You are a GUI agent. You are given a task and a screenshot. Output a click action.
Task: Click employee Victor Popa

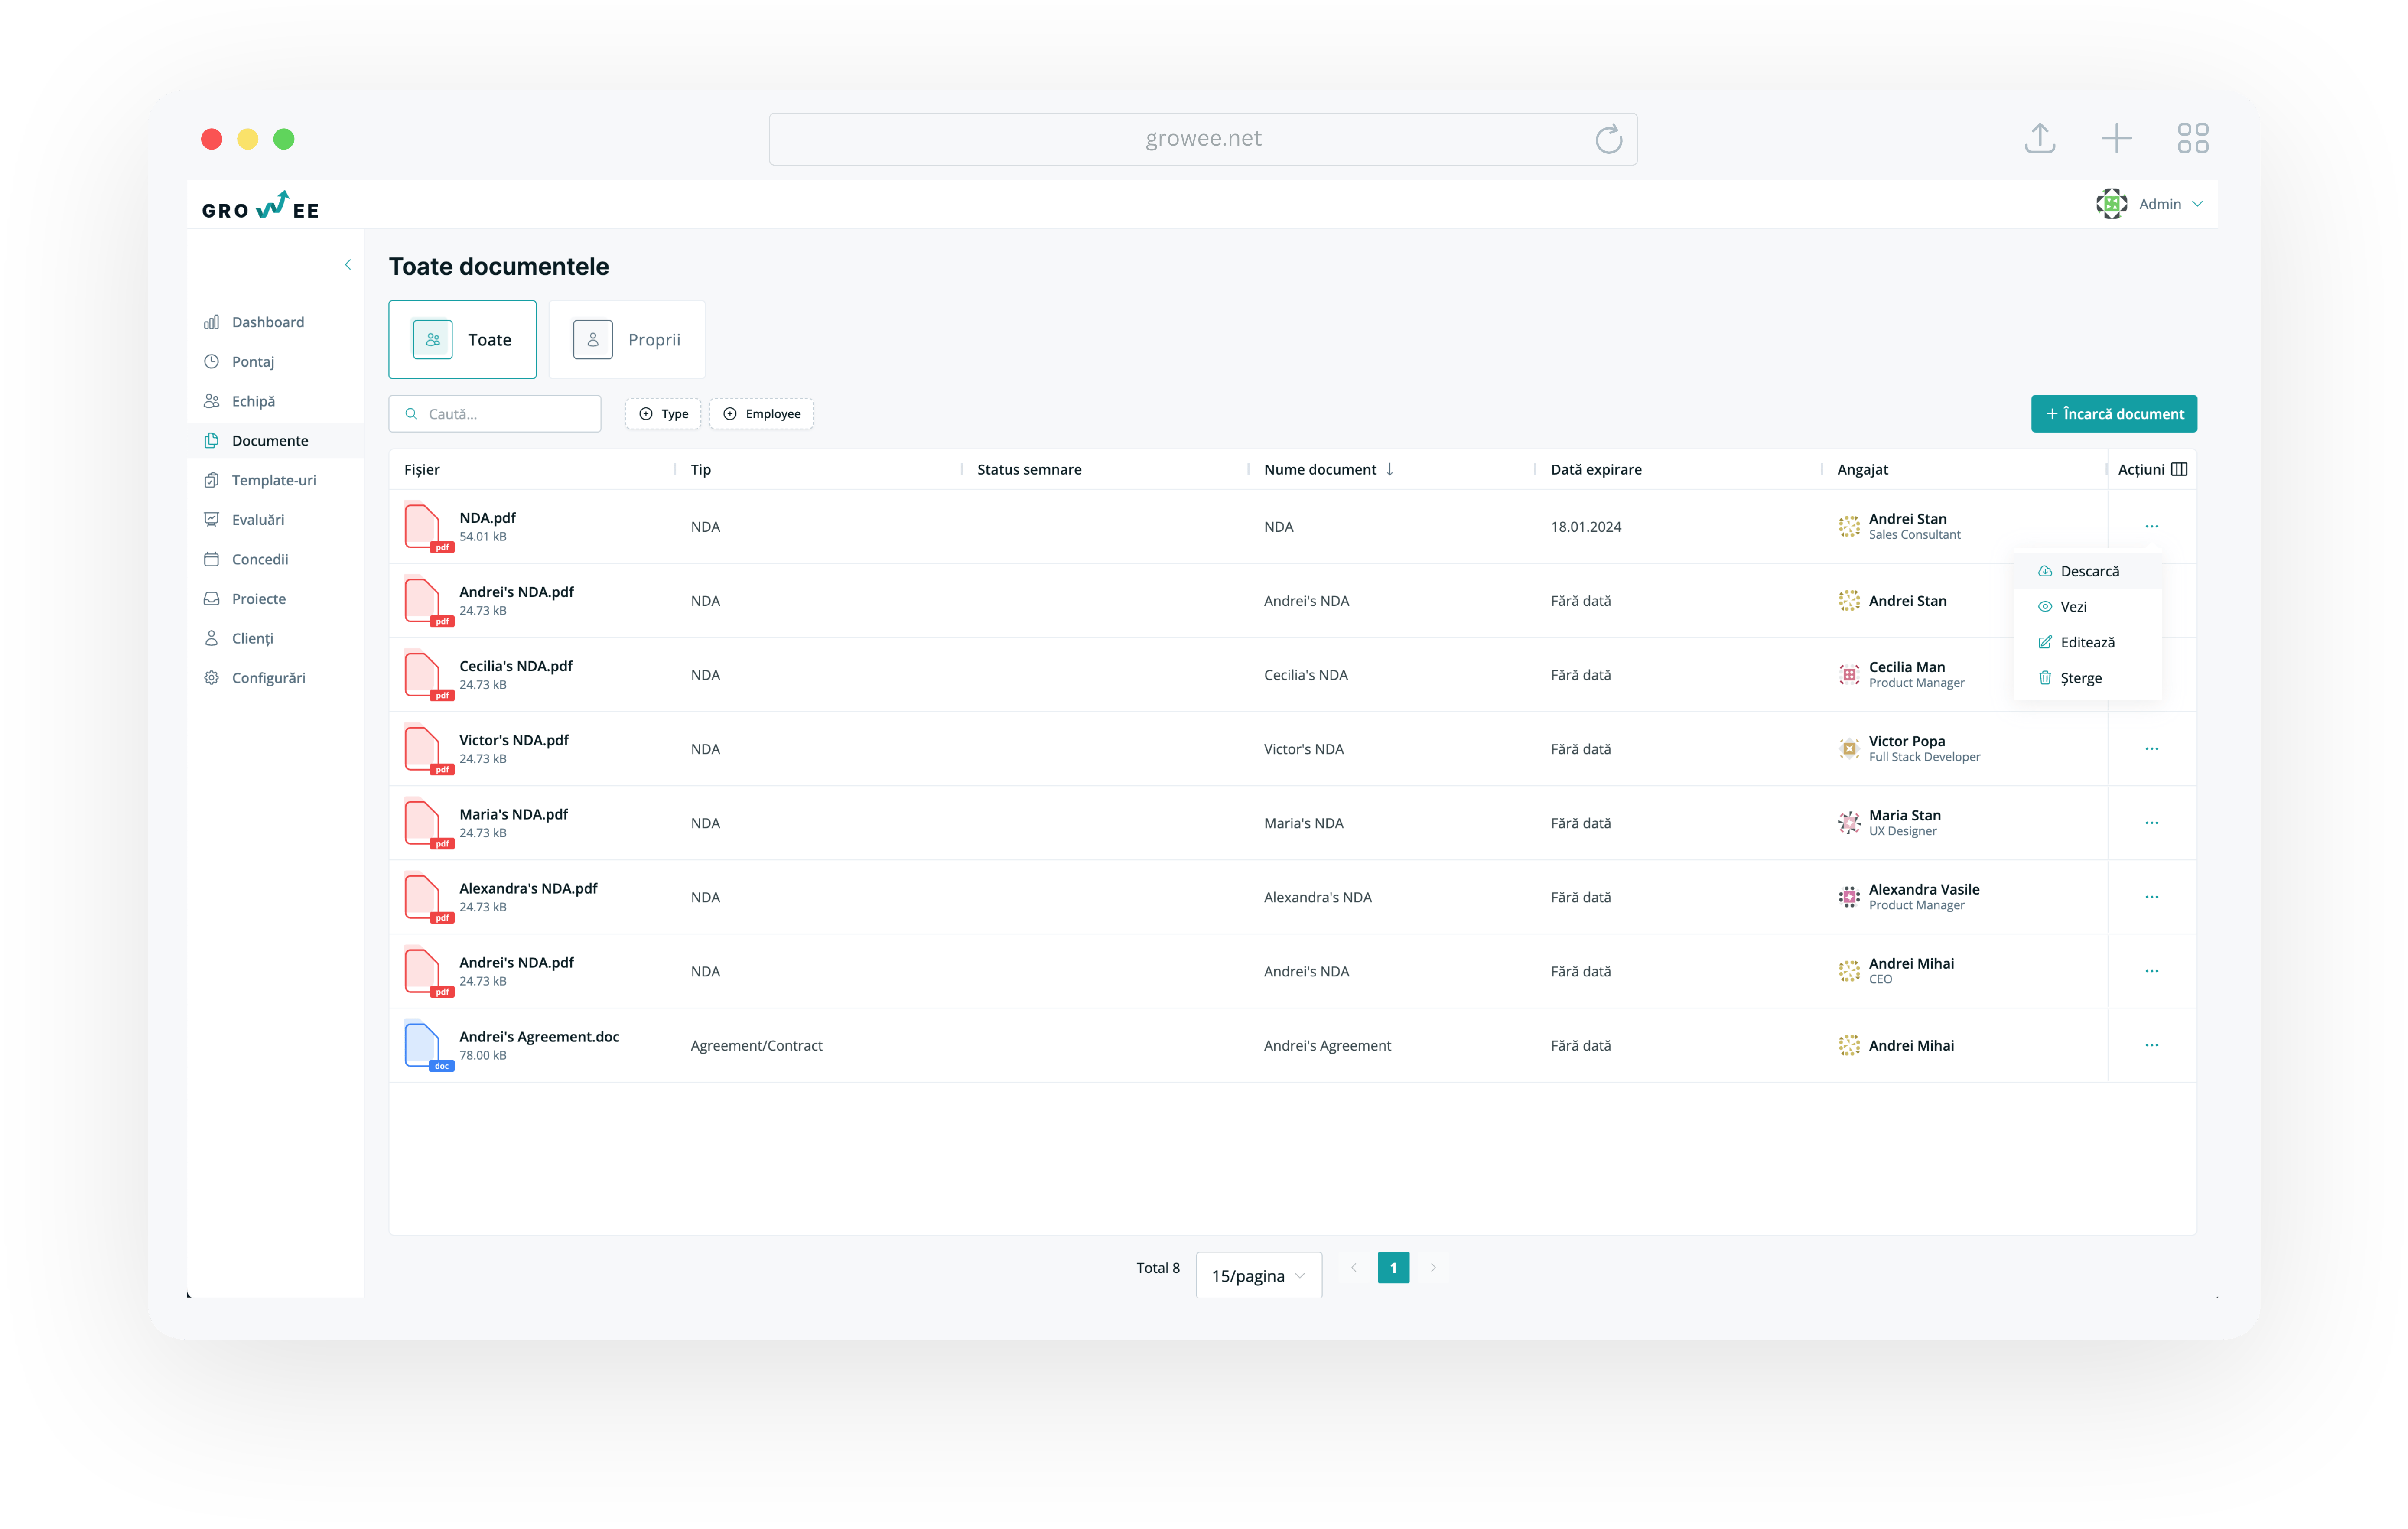(1906, 741)
